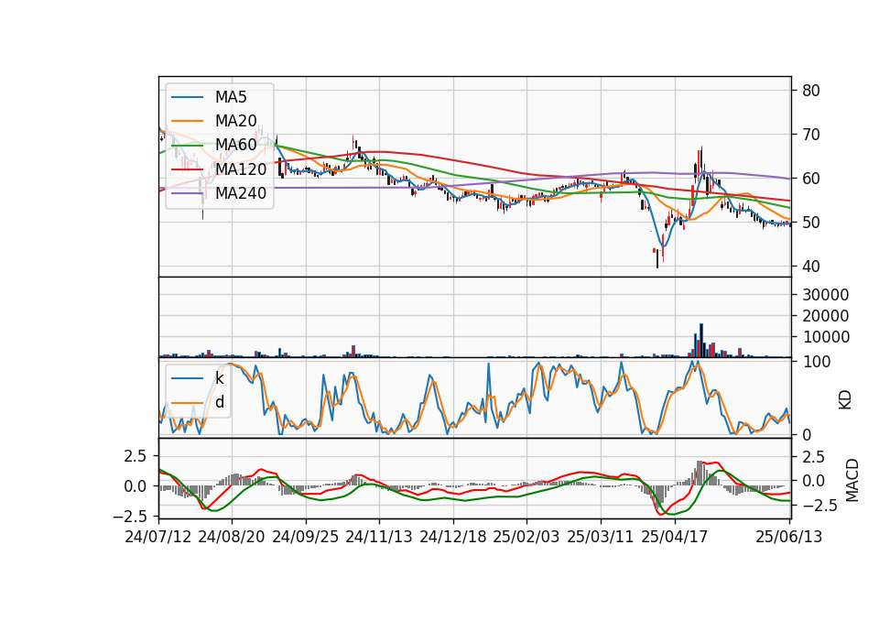Click the 25/03/11 date tick label
Viewport: 879px width, 632px height.
[601, 537]
